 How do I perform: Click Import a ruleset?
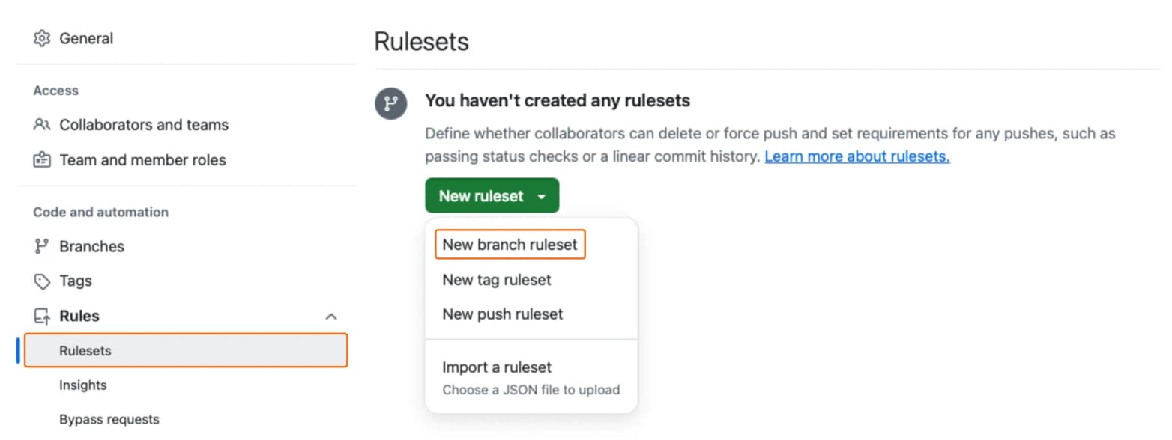[496, 367]
